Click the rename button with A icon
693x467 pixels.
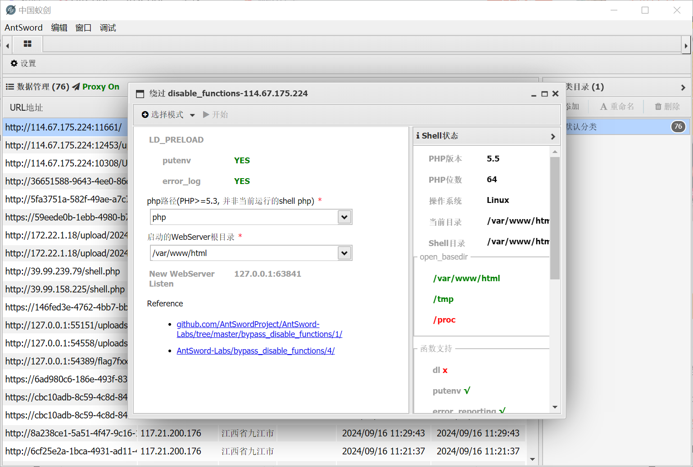click(x=617, y=107)
